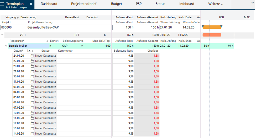255x138 pixels.
Task: Select the orange project bar in Gantt
Action: (x=212, y=27)
